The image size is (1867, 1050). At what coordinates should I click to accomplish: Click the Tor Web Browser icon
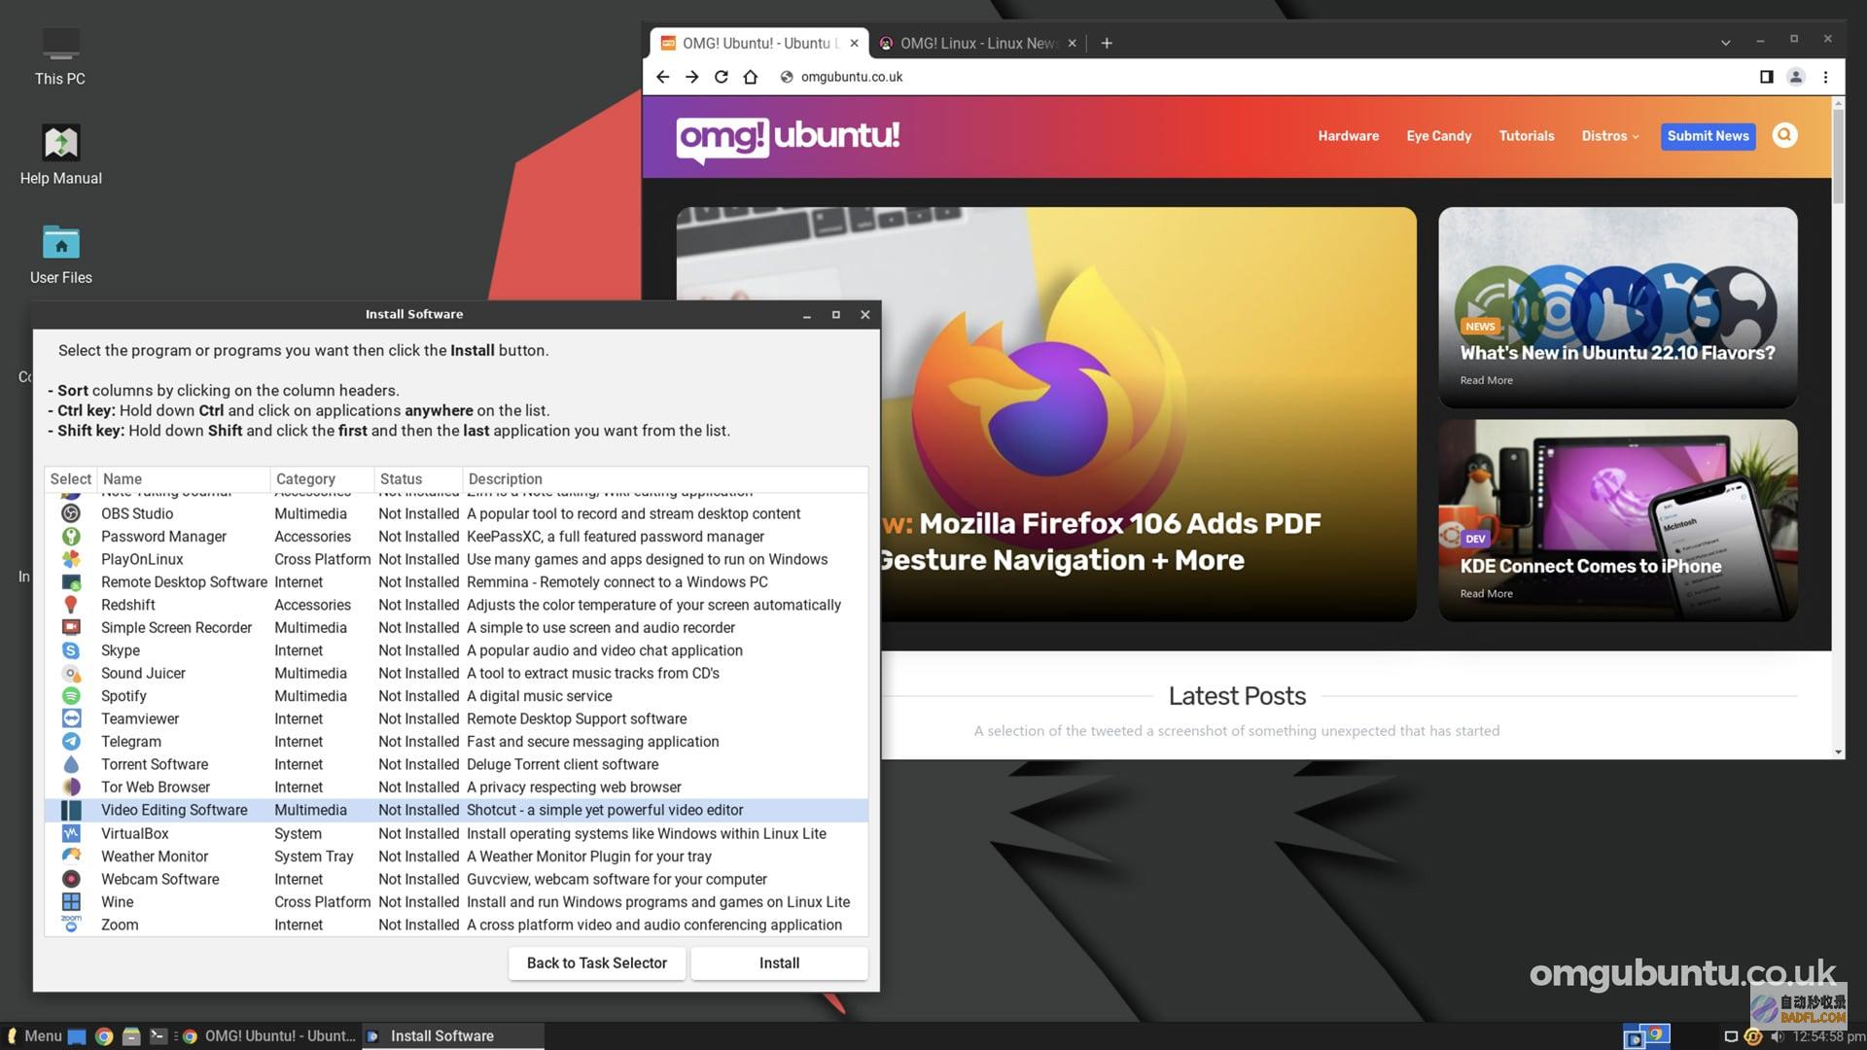71,787
